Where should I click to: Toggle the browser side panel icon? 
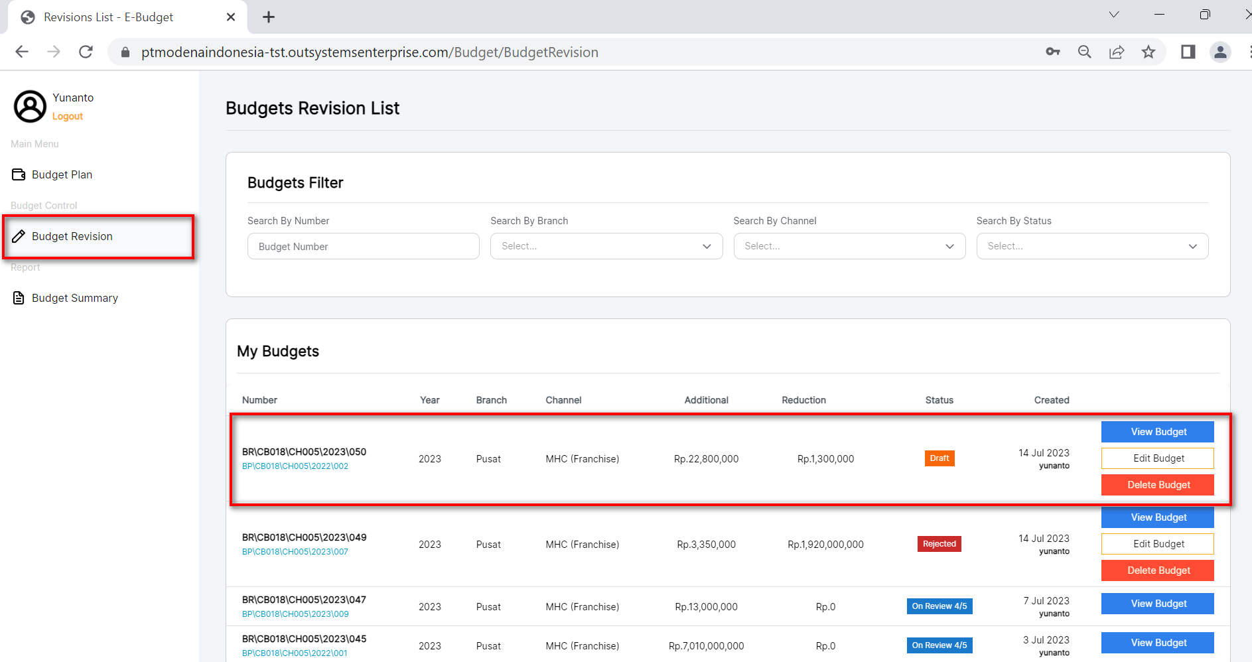[1188, 52]
